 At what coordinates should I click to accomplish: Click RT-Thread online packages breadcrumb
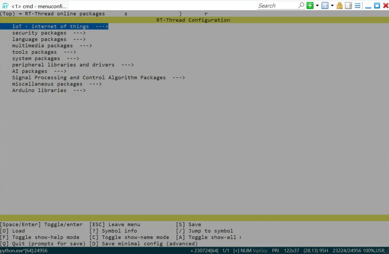click(65, 14)
